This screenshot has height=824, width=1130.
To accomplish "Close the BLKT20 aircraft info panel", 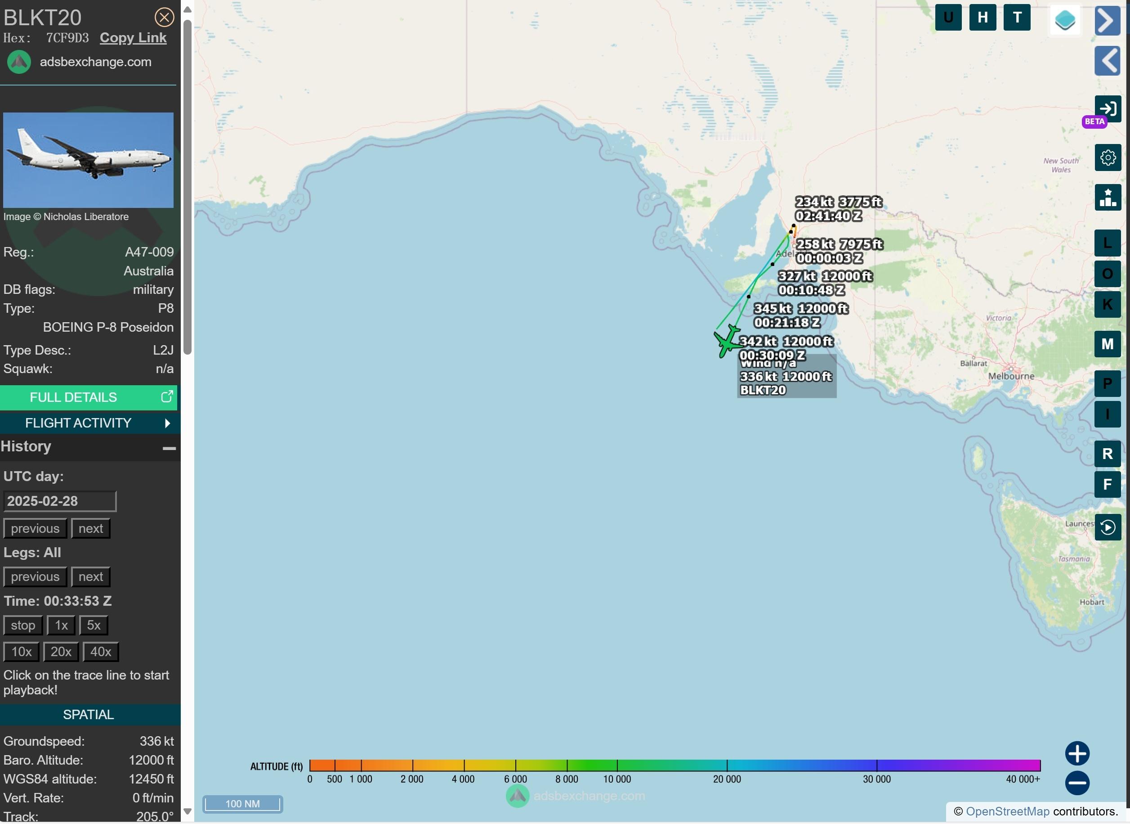I will pos(164,17).
